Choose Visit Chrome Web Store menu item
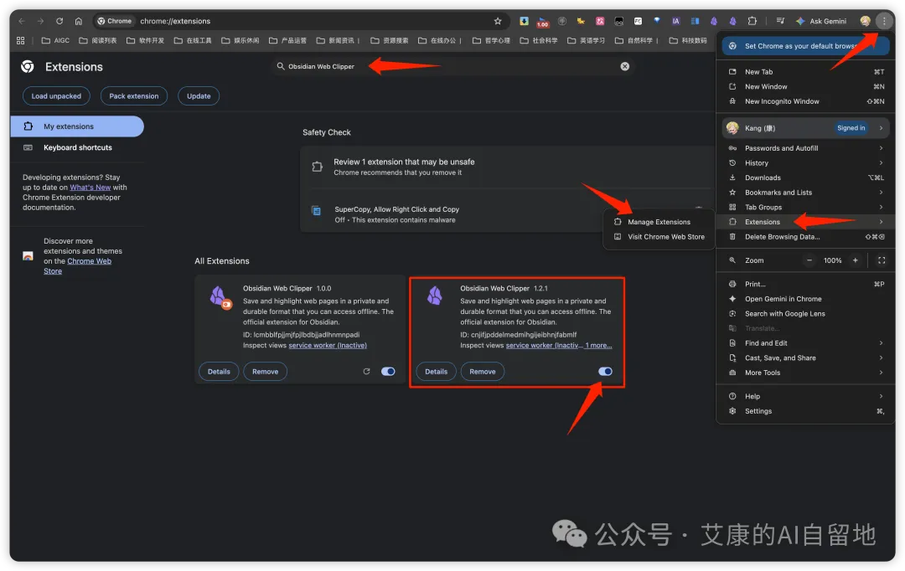 point(665,237)
